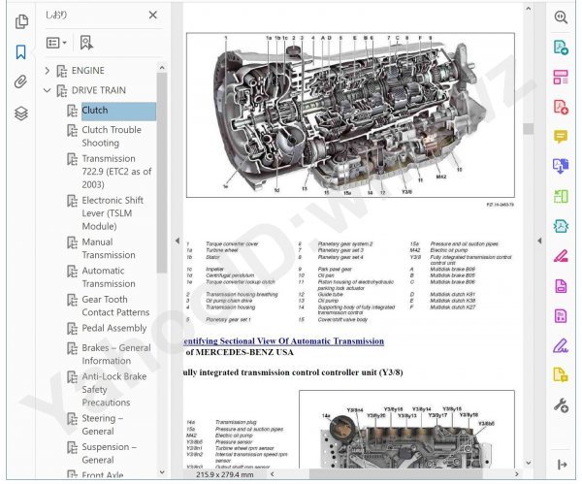This screenshot has width=582, height=484.
Task: Go to Manual Transmission bookmark
Action: click(x=109, y=248)
